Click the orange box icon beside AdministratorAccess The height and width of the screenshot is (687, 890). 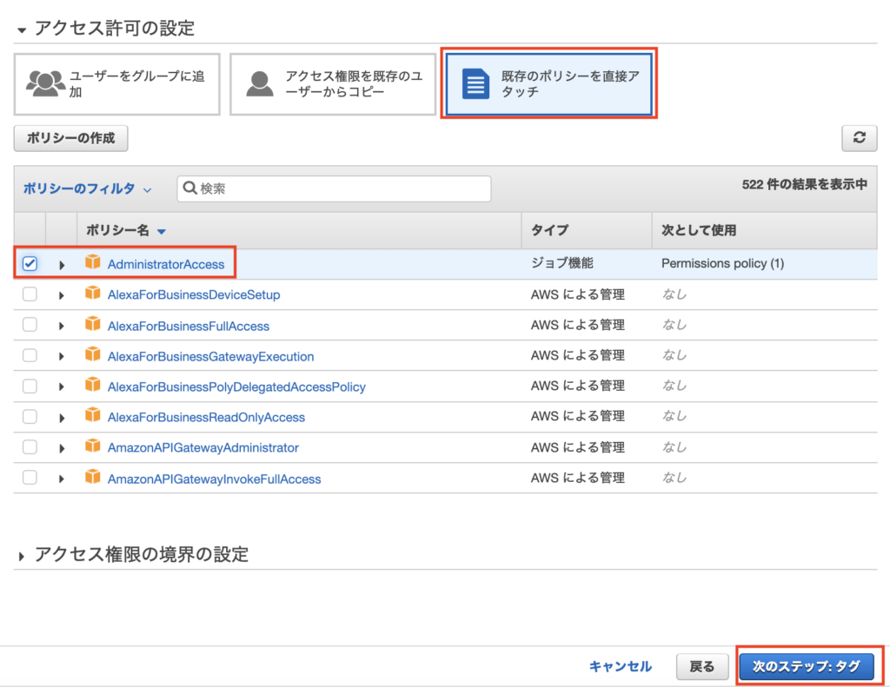pyautogui.click(x=93, y=263)
